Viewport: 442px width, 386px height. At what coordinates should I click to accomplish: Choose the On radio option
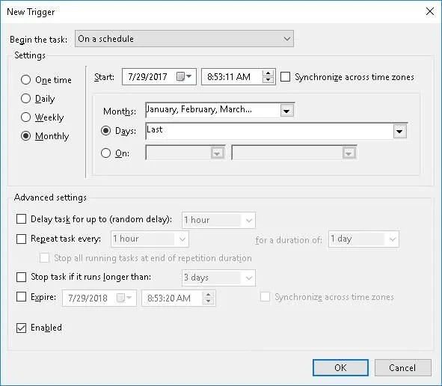(105, 153)
